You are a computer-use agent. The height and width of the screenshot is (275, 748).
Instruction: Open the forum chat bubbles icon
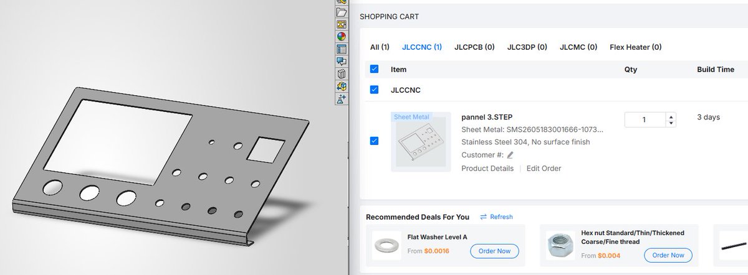[x=341, y=62]
